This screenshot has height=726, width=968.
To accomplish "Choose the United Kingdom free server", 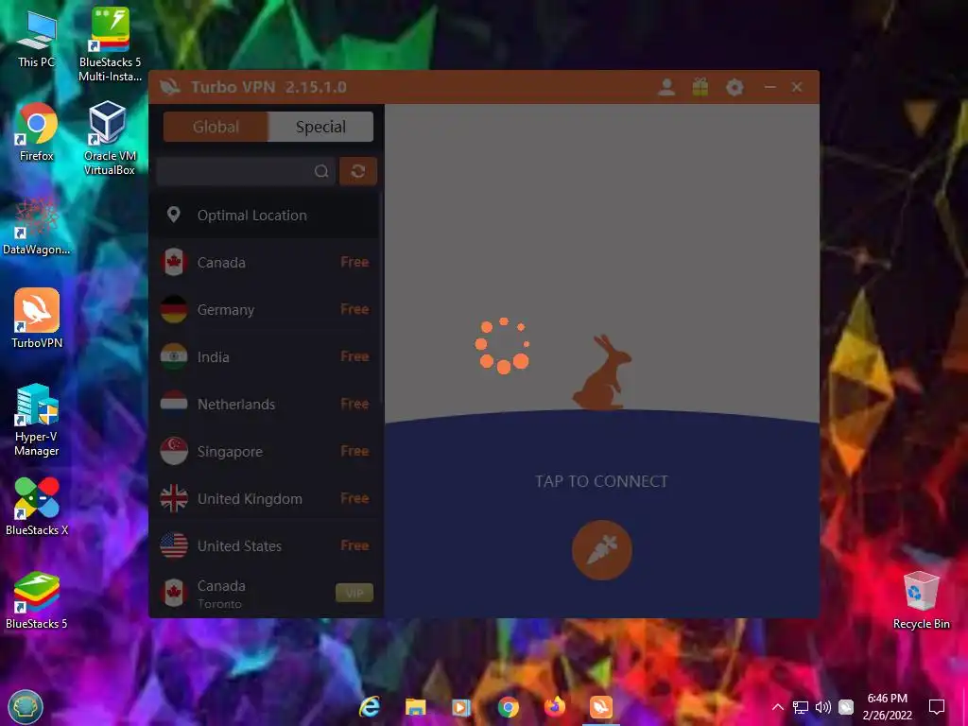I will click(x=265, y=498).
